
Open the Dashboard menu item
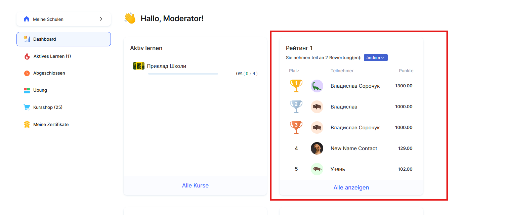64,39
